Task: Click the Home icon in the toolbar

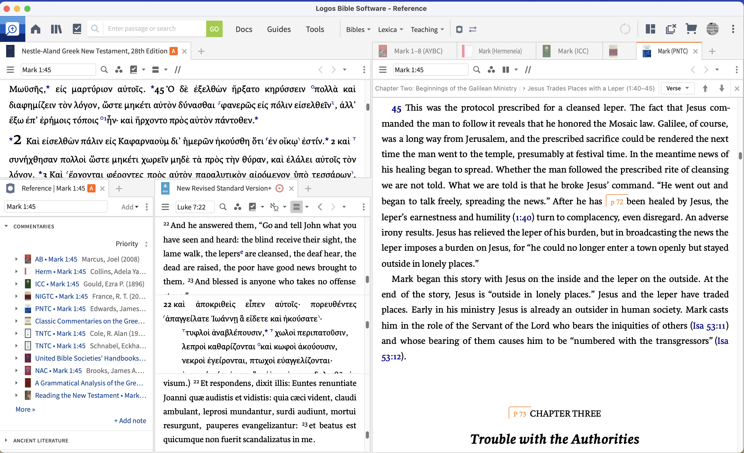Action: tap(35, 29)
